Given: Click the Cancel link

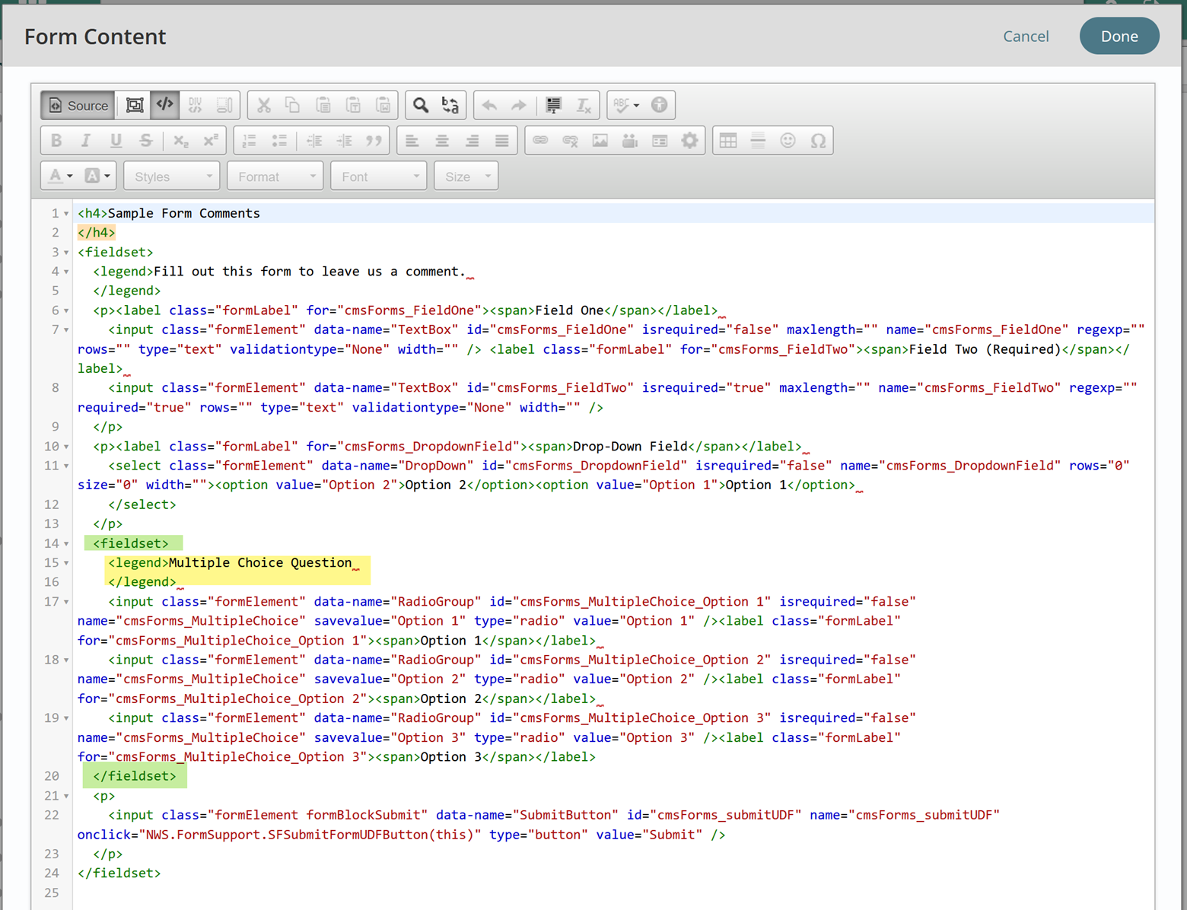Looking at the screenshot, I should [x=1026, y=37].
